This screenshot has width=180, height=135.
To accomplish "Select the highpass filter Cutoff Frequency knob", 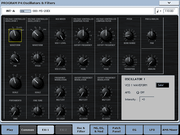I will [82, 35].
